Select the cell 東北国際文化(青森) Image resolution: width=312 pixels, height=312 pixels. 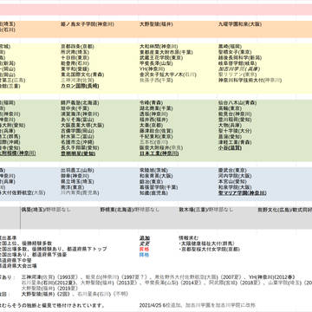coord(82,75)
